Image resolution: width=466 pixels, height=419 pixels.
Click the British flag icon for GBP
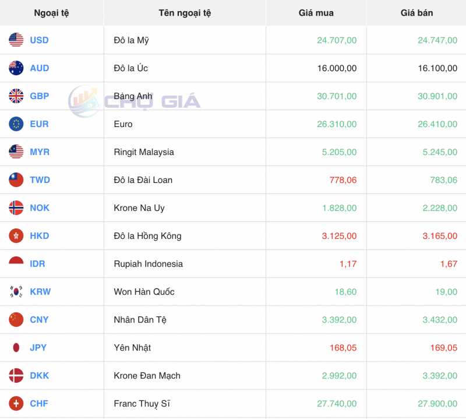(16, 96)
